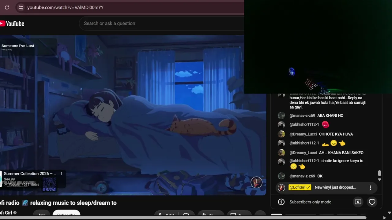The image size is (392, 220).
Task: Open the QR code on the product card
Action: 49,184
